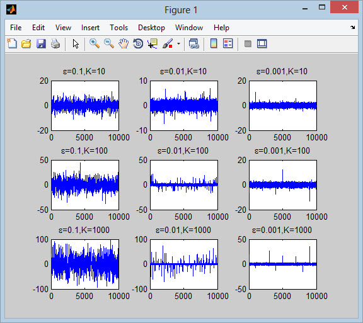Open file with folder icon
Viewport: 363px width, 323px height.
[x=26, y=43]
